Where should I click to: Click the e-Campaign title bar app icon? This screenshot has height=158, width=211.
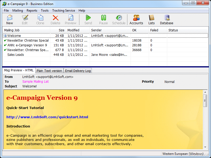click(4, 4)
